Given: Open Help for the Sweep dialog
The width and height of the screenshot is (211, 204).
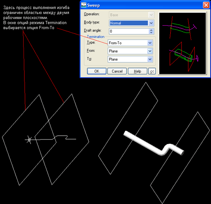Looking at the screenshot, I should pyautogui.click(x=137, y=71).
